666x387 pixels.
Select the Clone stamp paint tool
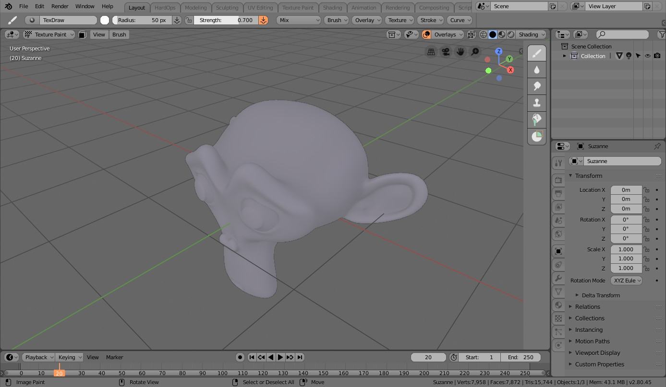tap(537, 103)
